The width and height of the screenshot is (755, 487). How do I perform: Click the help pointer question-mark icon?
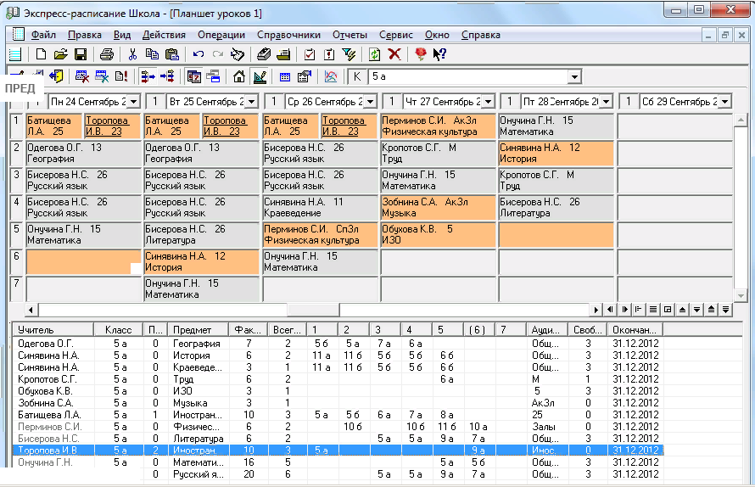[x=439, y=54]
